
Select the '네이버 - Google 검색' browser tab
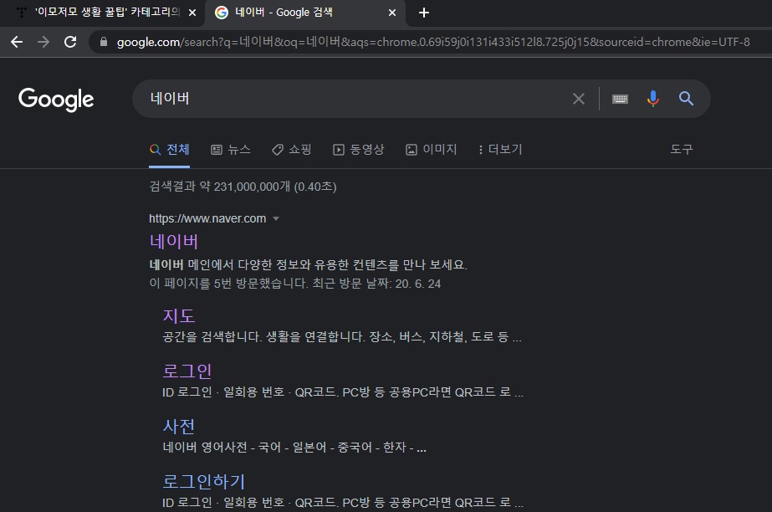(305, 13)
